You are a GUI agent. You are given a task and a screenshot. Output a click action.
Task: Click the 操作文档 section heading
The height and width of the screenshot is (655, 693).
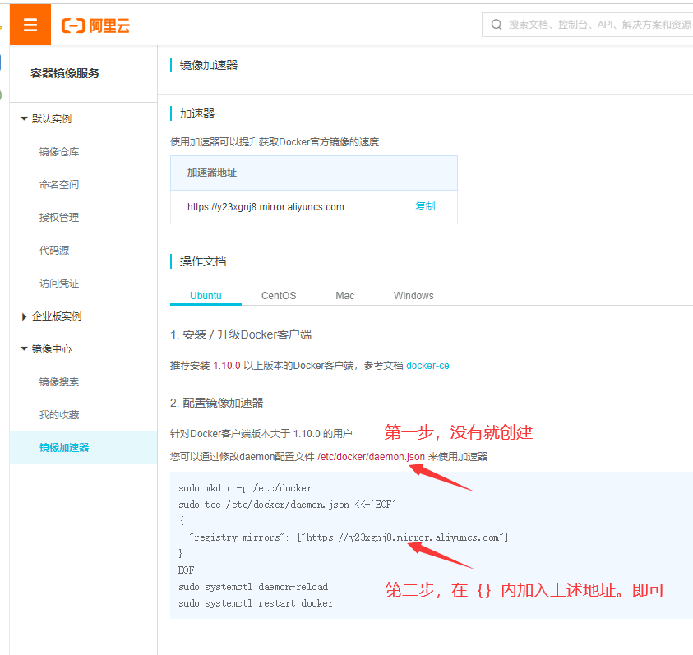click(203, 261)
